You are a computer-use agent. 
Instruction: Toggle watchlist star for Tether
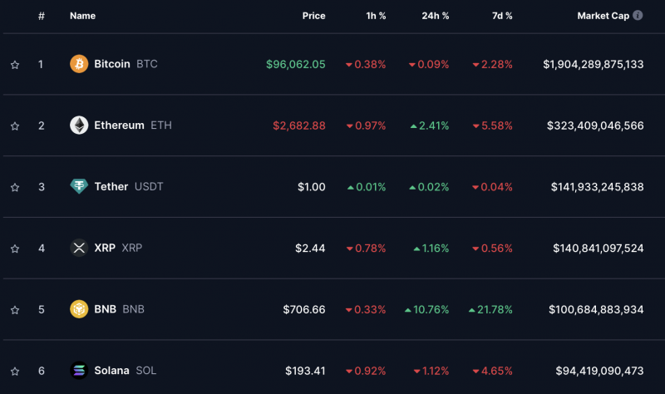pyautogui.click(x=15, y=187)
